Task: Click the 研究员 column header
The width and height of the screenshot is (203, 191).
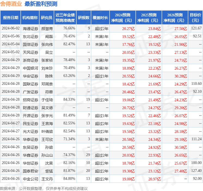Action: [47, 18]
